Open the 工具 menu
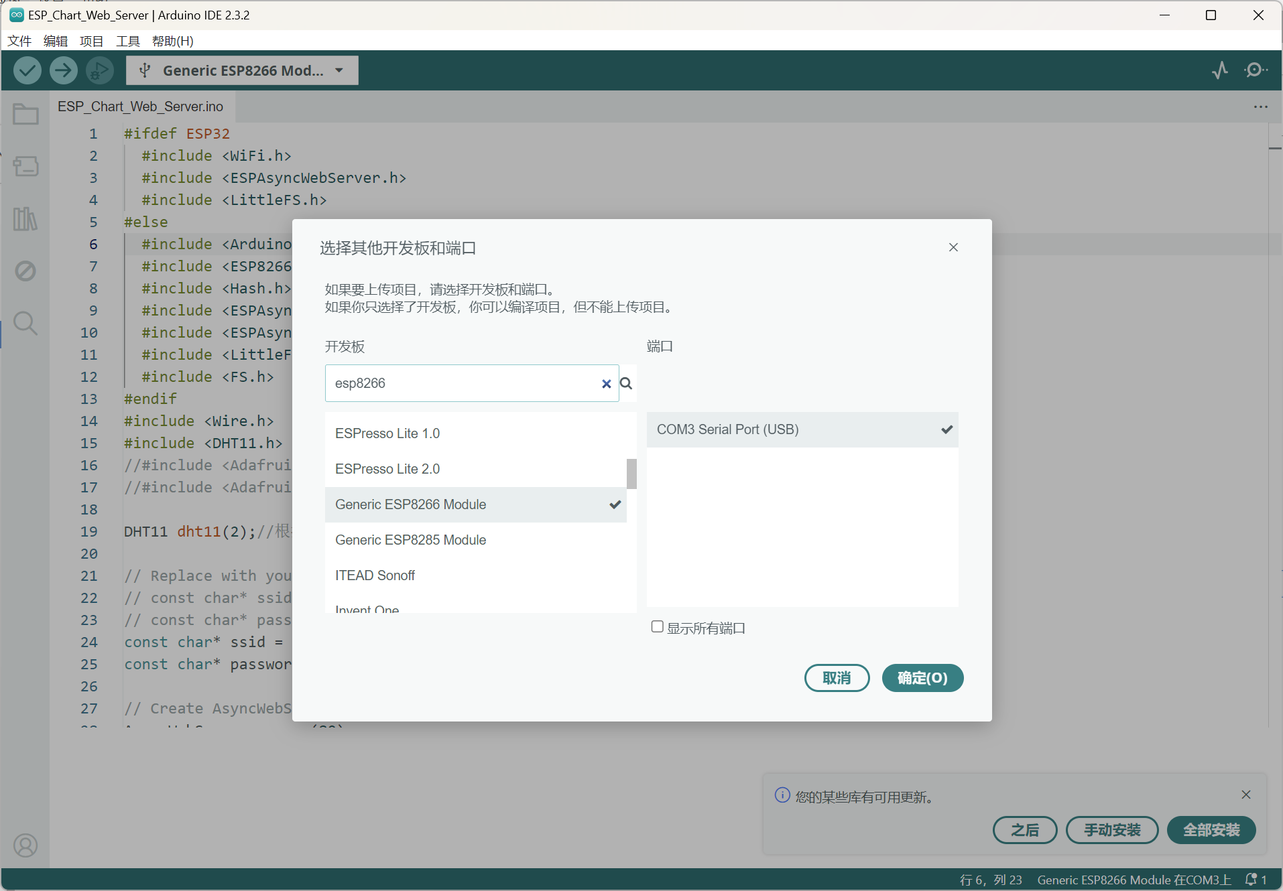 127,41
